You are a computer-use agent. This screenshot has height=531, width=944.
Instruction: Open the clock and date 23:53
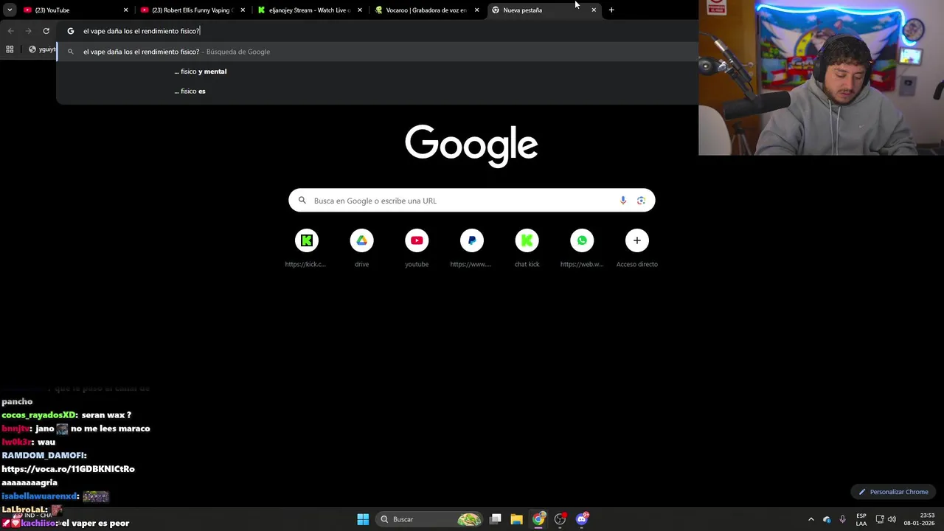point(920,519)
